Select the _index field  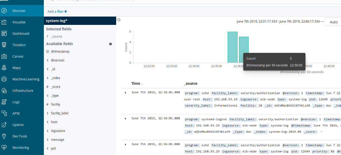pyautogui.click(x=55, y=78)
